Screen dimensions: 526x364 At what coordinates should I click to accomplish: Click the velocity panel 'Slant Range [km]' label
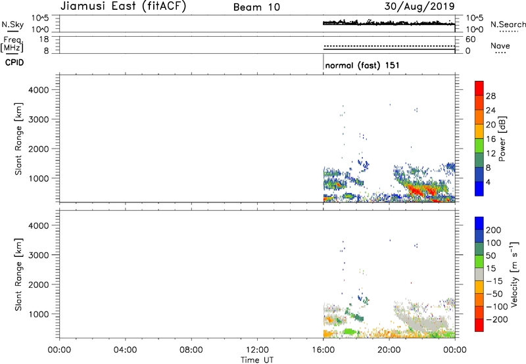tap(18, 275)
